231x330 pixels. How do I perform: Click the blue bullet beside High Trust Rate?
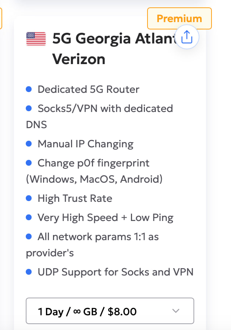[x=29, y=198]
